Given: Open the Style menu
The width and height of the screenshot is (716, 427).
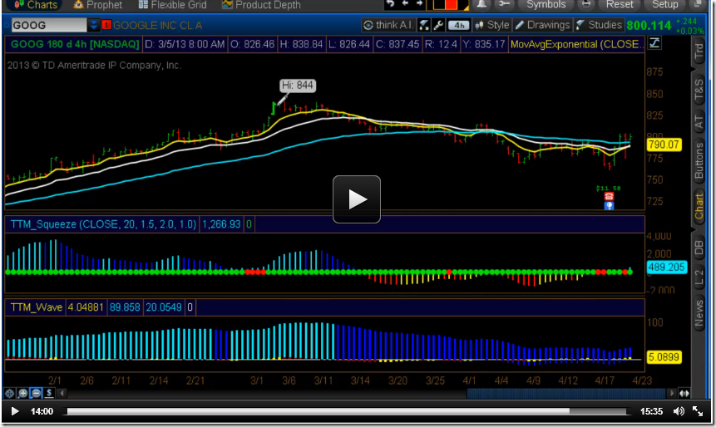Looking at the screenshot, I should pos(491,25).
